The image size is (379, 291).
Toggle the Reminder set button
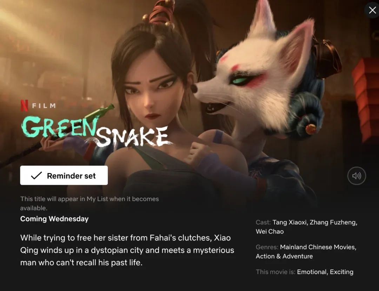point(64,176)
